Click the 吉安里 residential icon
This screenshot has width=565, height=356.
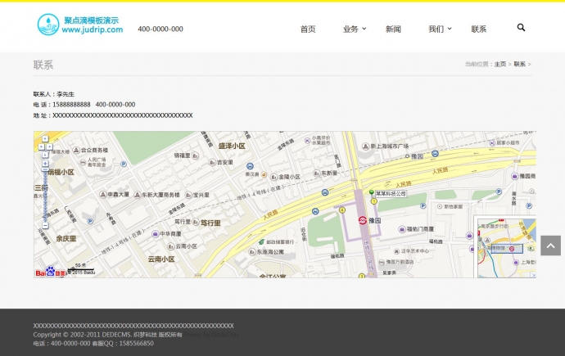(212, 163)
